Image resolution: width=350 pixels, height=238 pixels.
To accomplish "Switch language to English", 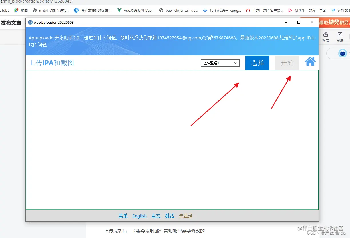I will [140, 216].
